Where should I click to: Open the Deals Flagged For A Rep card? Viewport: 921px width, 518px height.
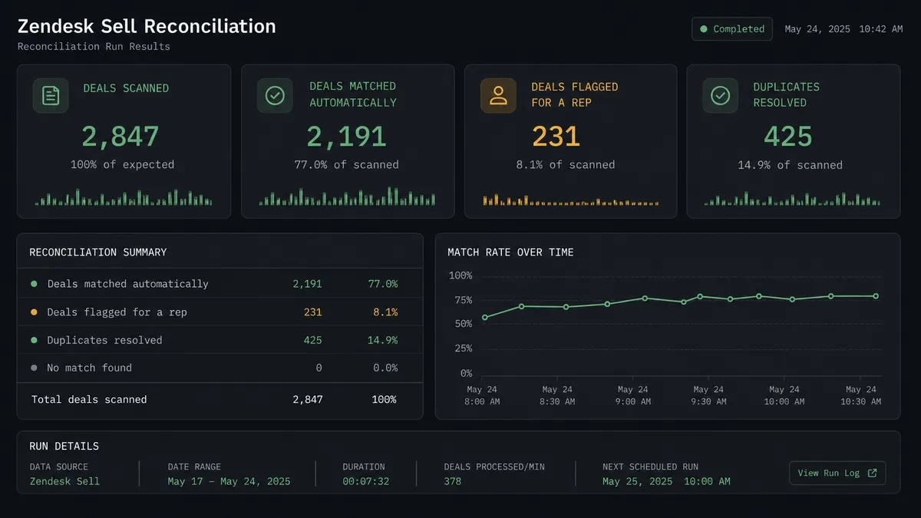pos(571,141)
